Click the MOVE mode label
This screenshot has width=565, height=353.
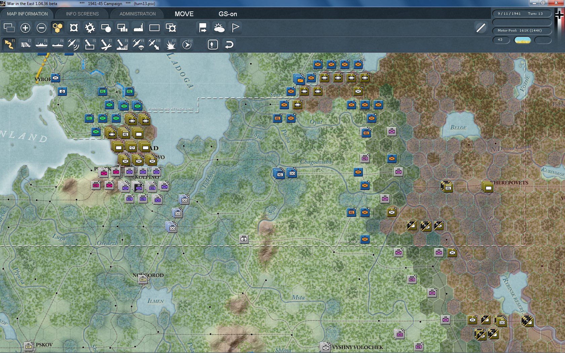pos(184,14)
